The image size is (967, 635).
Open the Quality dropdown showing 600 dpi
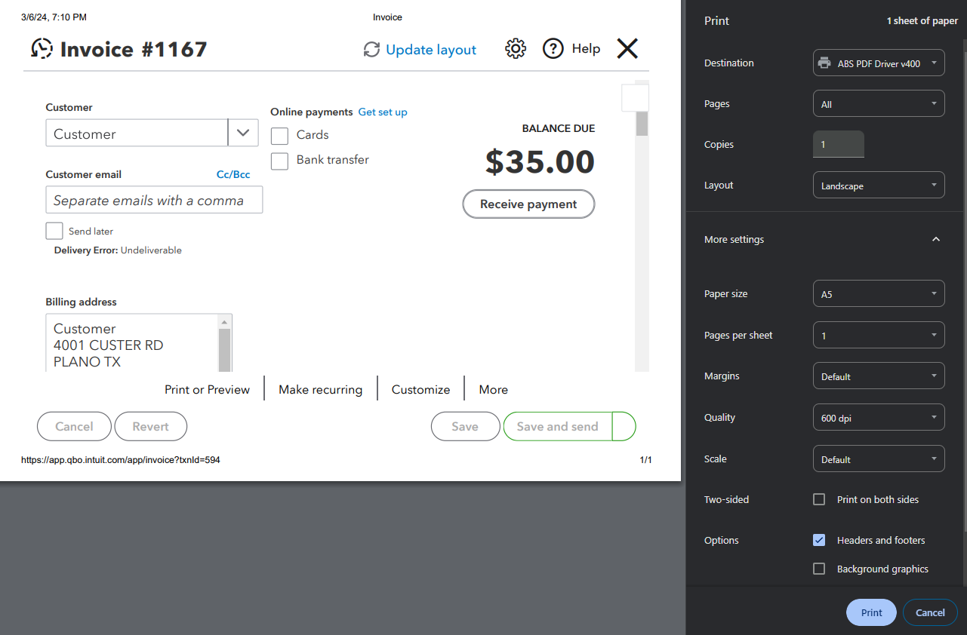point(878,418)
